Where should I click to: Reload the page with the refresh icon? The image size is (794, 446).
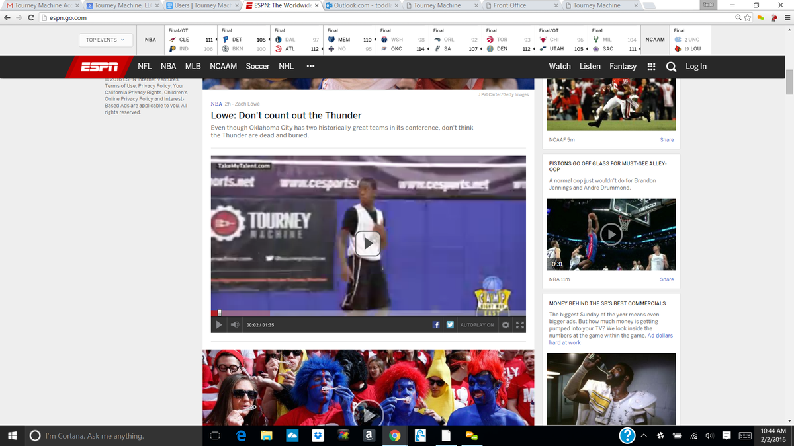(x=32, y=17)
